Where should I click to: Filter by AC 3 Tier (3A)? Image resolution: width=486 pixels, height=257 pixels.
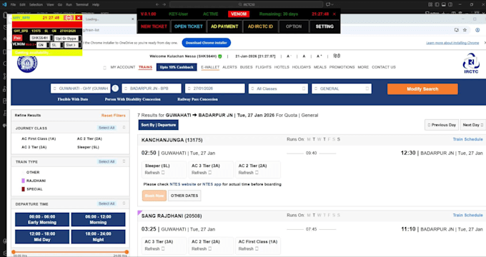[34, 147]
